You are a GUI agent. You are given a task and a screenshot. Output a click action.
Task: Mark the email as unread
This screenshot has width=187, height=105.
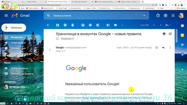click(x=83, y=25)
